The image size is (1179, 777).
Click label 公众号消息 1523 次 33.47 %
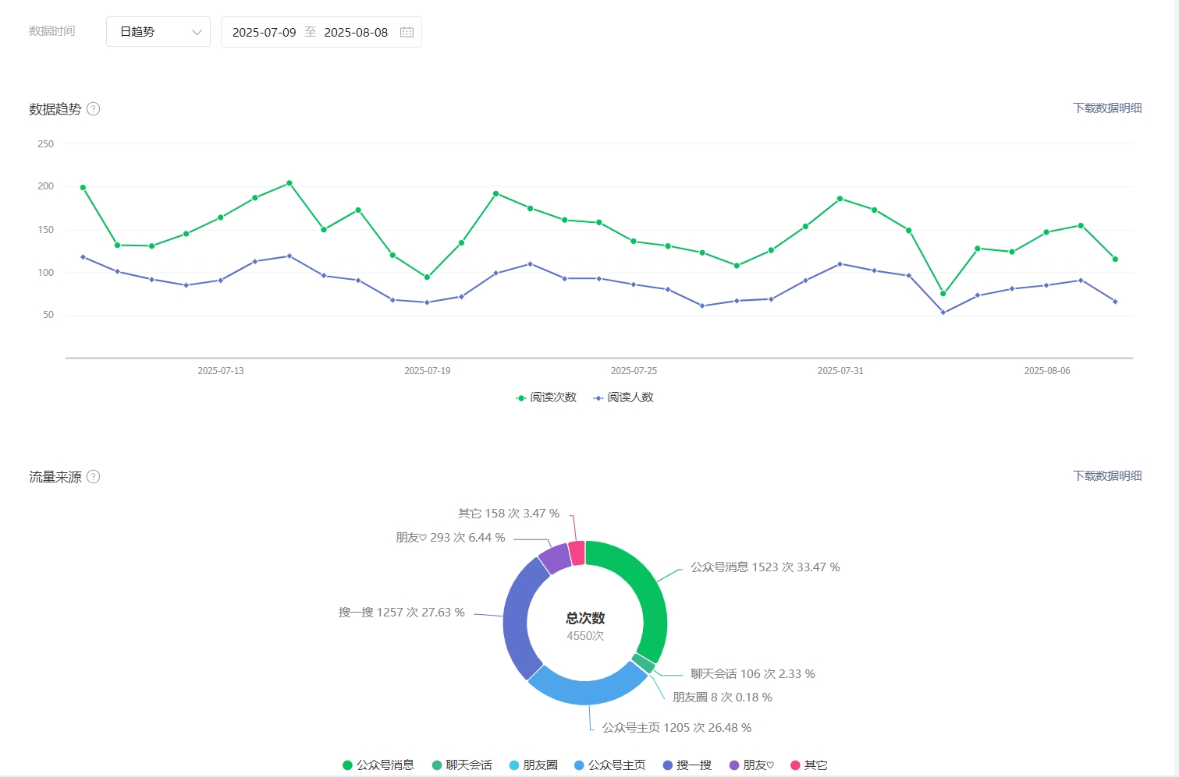(765, 567)
